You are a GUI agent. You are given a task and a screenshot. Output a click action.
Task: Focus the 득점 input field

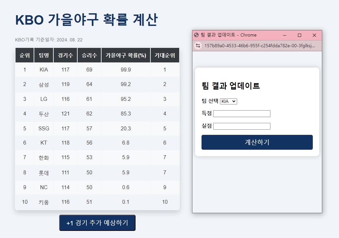[242, 114]
